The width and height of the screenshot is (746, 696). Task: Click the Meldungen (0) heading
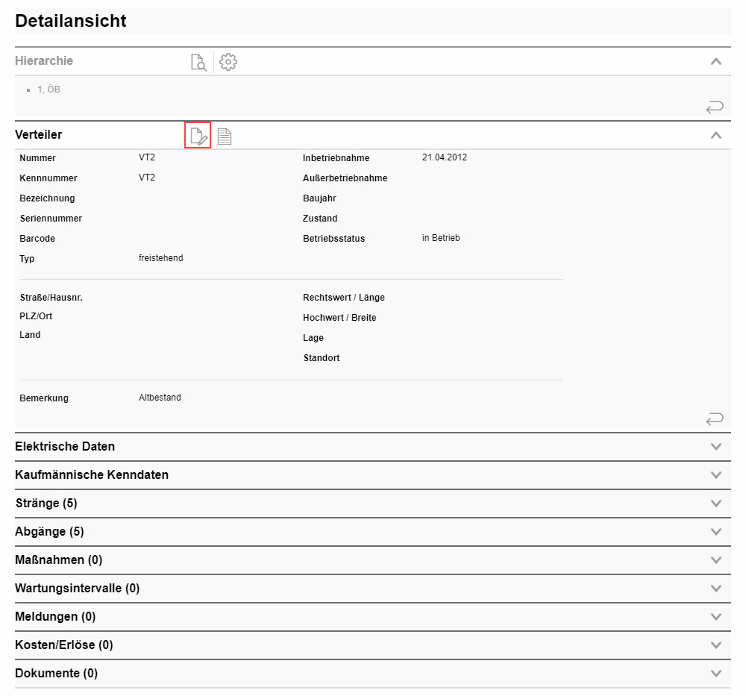[55, 617]
